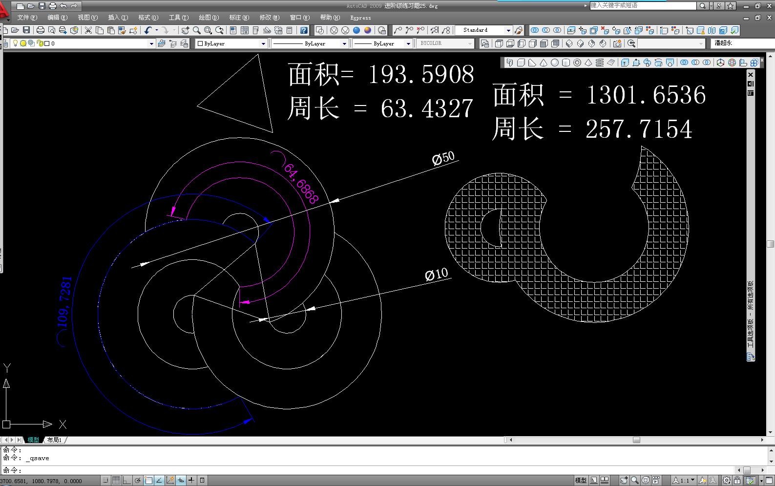Toggle Dynamic Input in the status bar
775x486 pixels.
pyautogui.click(x=181, y=481)
